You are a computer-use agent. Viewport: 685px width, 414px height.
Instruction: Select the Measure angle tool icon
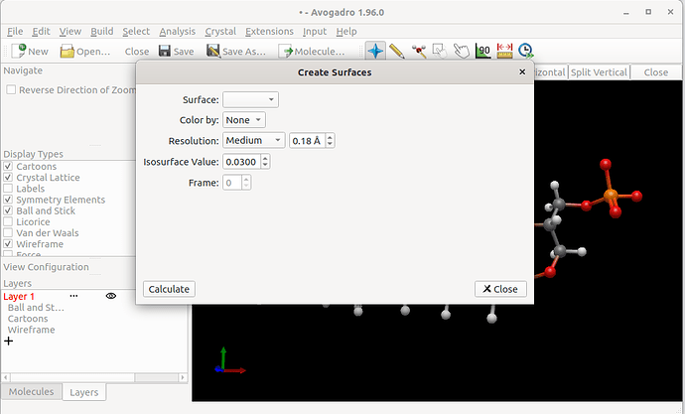click(483, 51)
